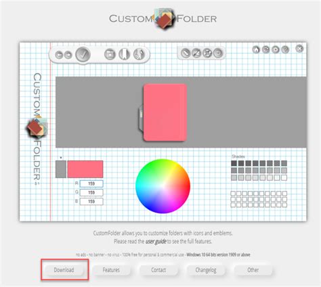
Task: Choose the darkest gray shade in Shades
Action: point(234,163)
